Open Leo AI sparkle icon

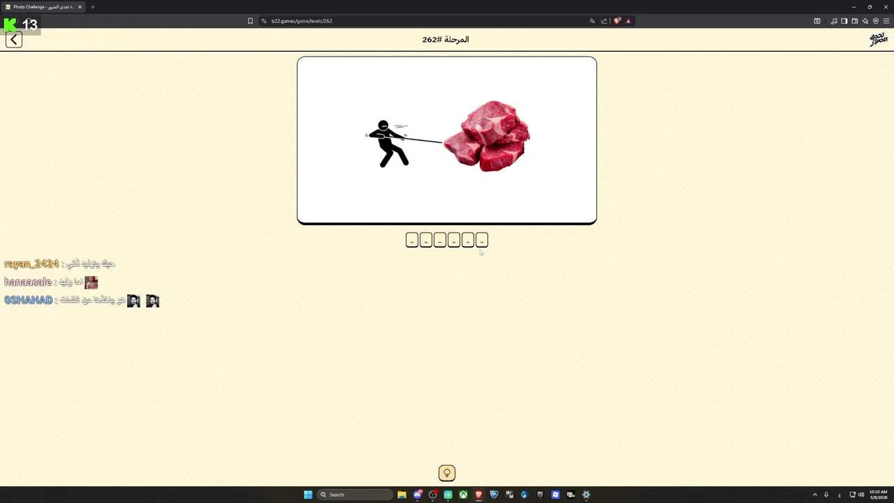click(x=865, y=21)
